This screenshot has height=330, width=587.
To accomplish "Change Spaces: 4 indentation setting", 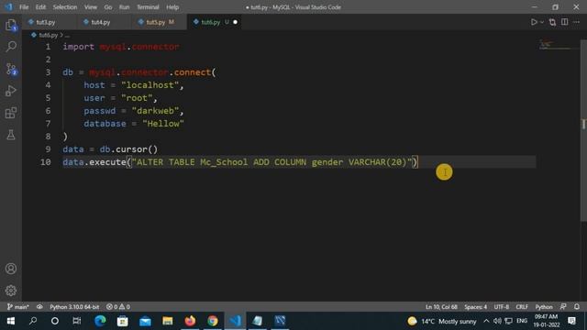I will (x=475, y=307).
